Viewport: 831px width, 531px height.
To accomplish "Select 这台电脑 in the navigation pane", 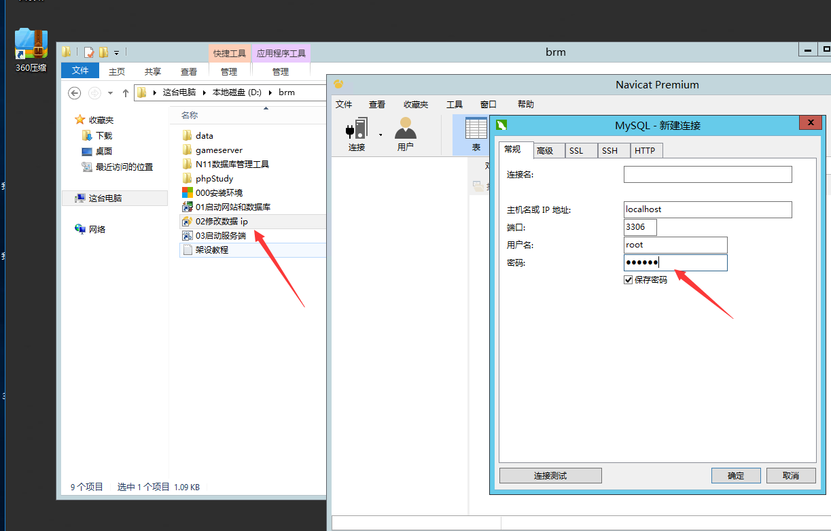I will pyautogui.click(x=114, y=198).
